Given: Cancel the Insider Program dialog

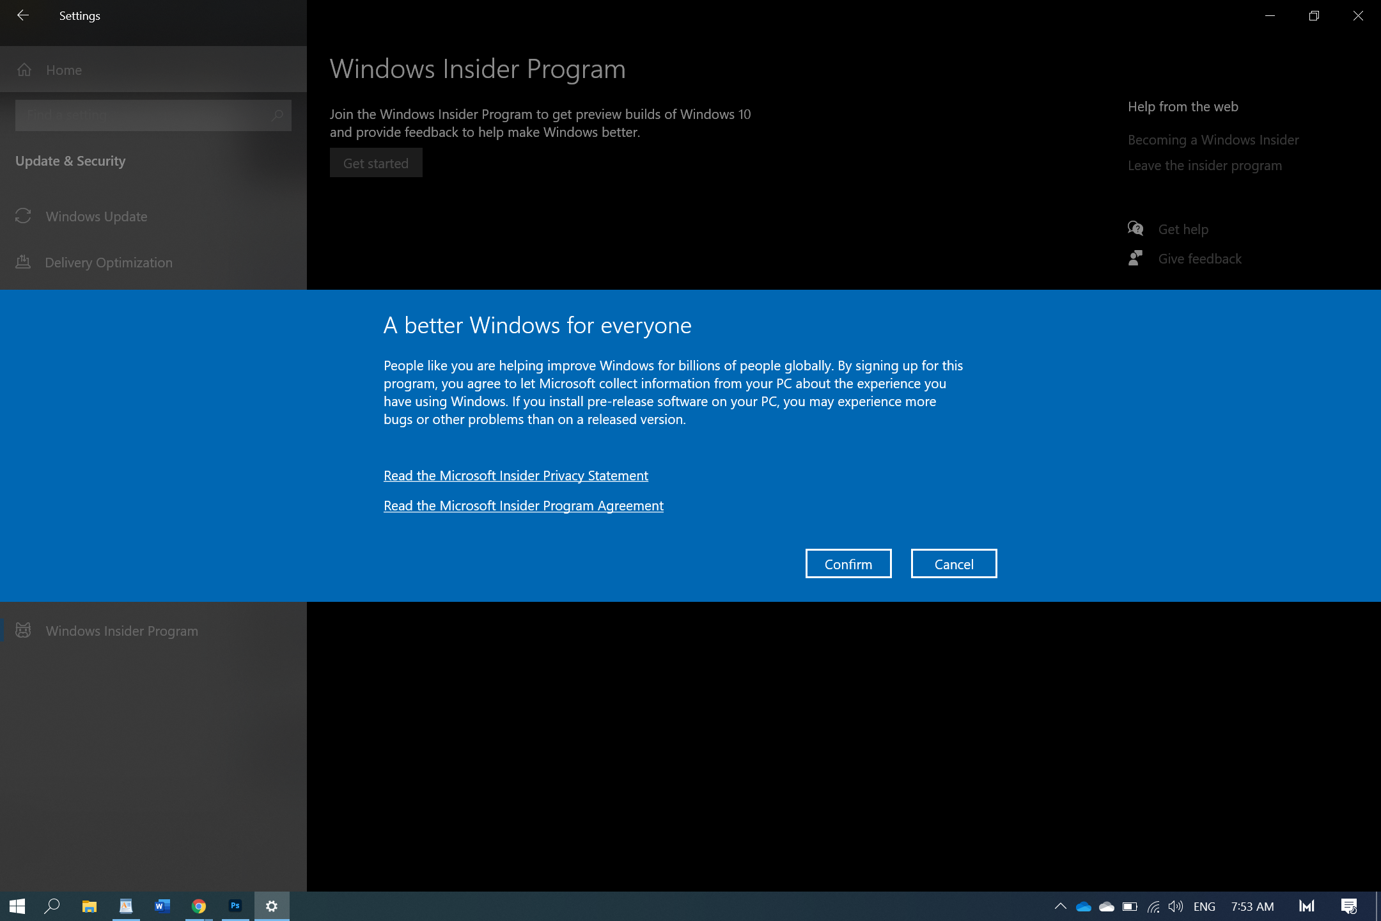Looking at the screenshot, I should tap(954, 563).
